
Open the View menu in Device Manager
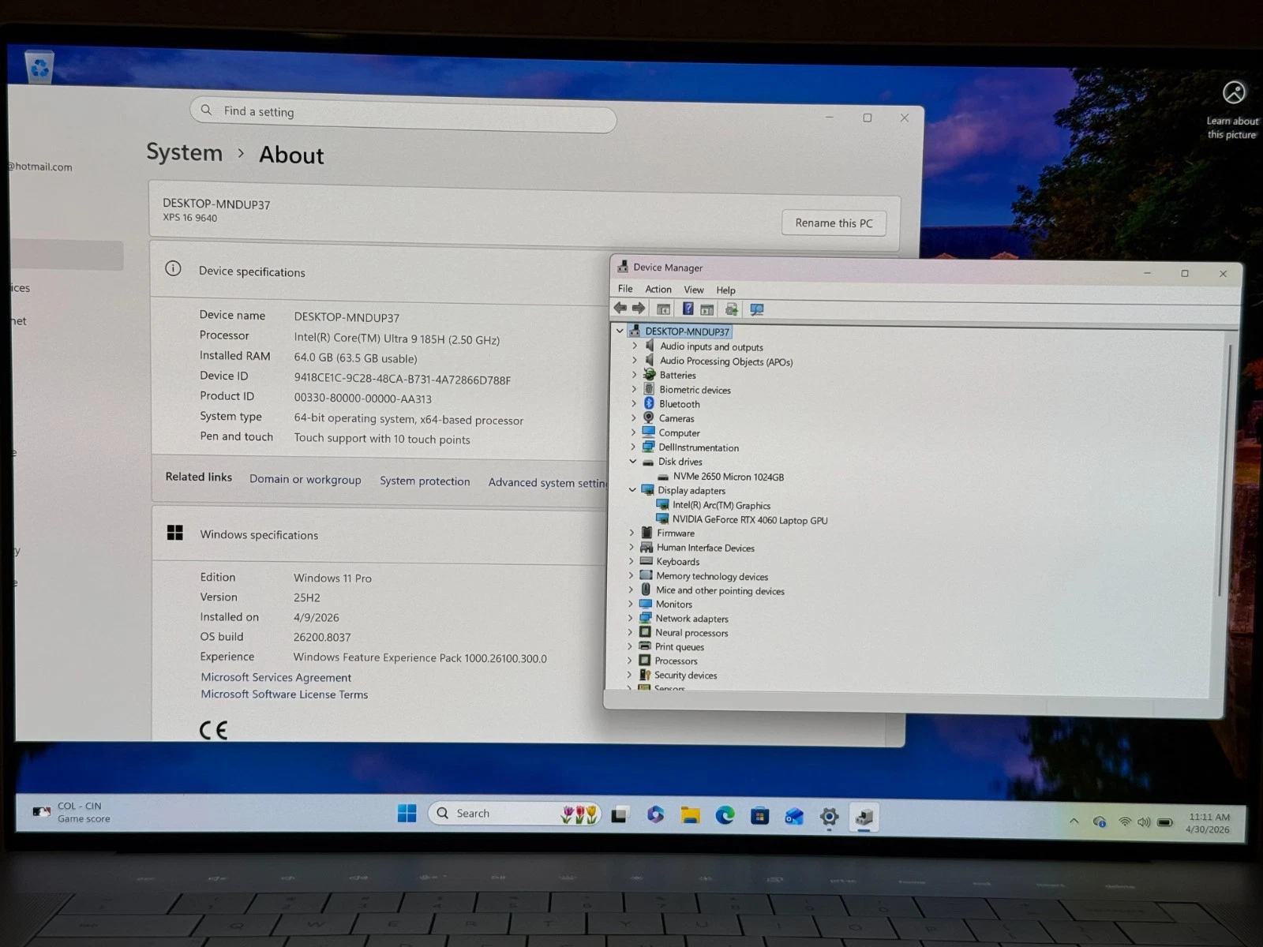pos(694,290)
